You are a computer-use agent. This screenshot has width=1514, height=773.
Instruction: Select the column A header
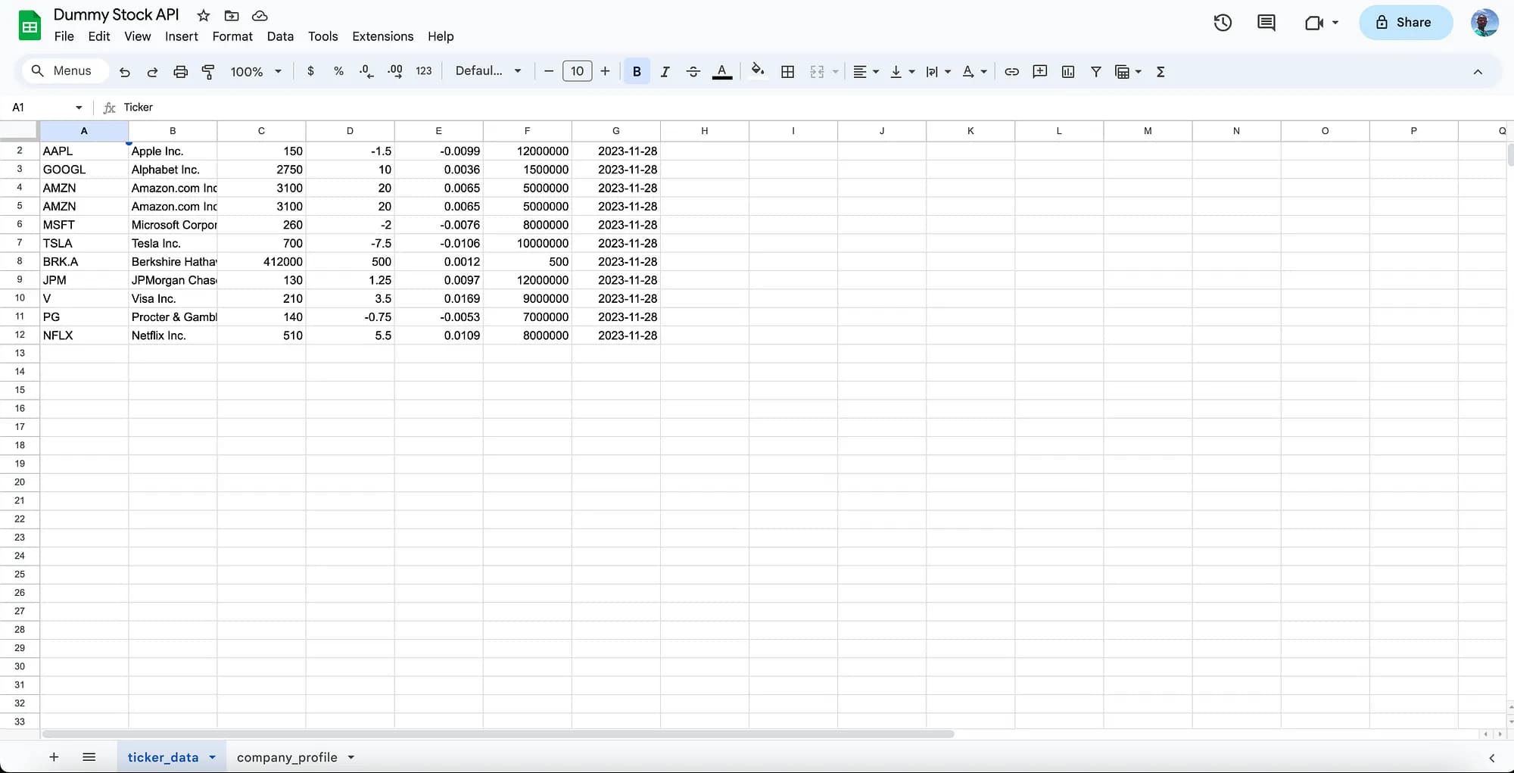84,131
